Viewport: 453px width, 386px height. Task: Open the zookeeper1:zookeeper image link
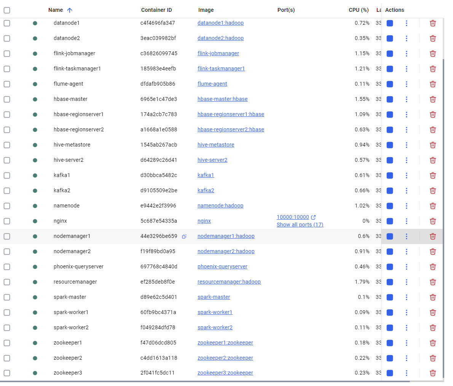pos(225,343)
